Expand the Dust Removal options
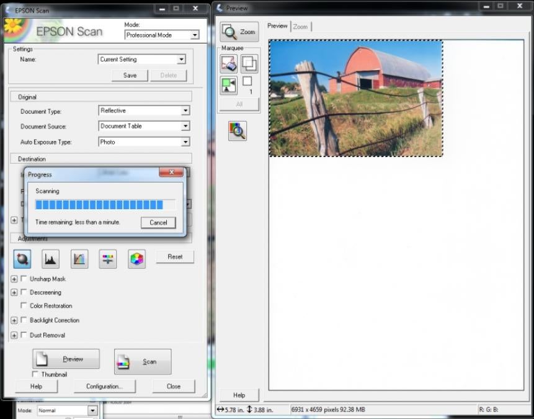The image size is (534, 419). click(x=14, y=335)
